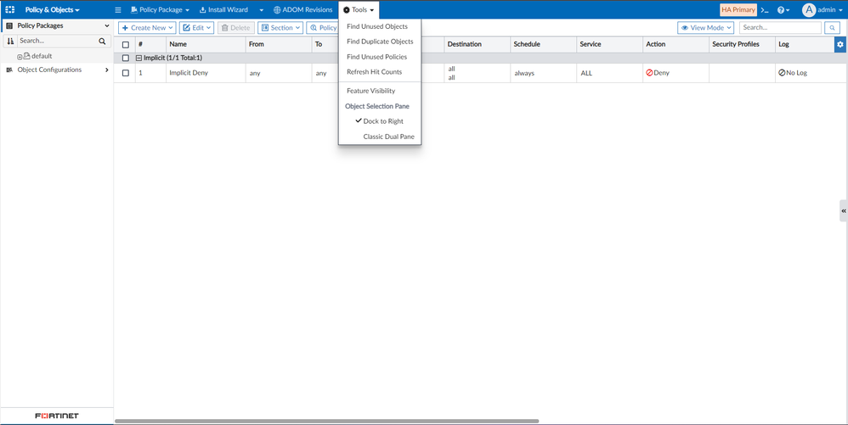This screenshot has height=425, width=848.
Task: Click the No Log icon
Action: (x=782, y=72)
